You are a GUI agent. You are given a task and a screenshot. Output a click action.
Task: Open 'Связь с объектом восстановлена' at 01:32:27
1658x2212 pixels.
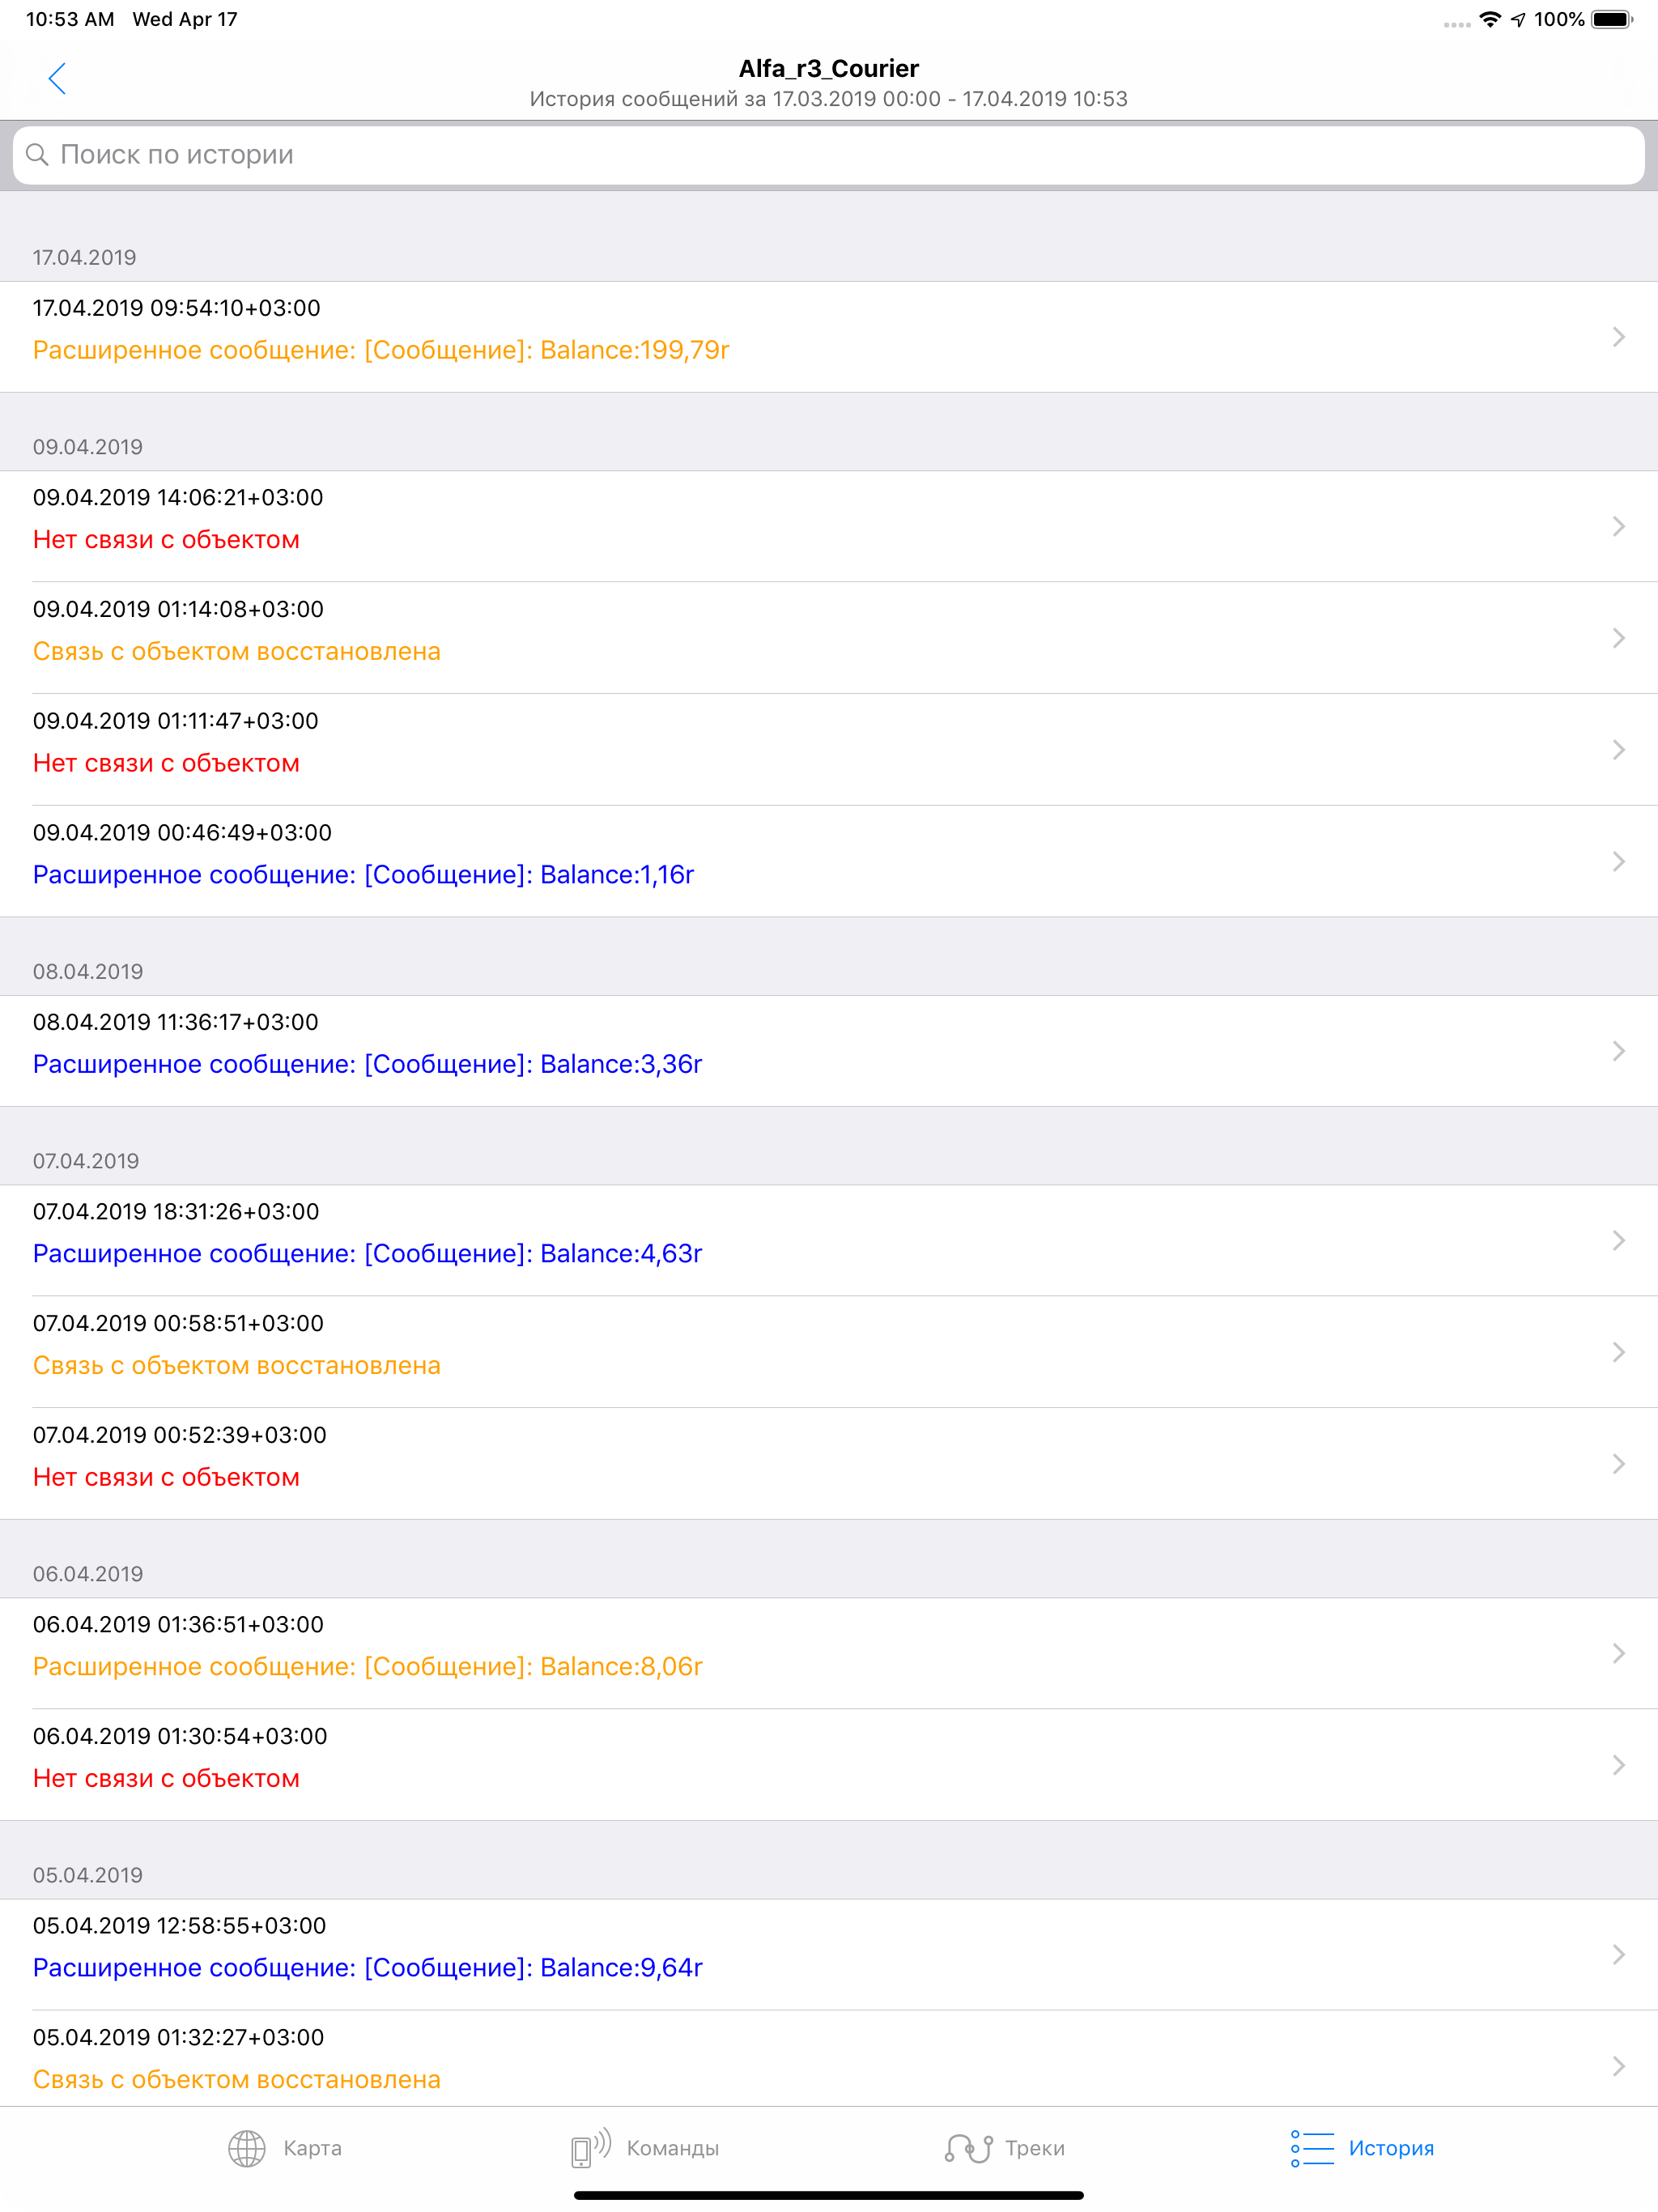point(237,2079)
